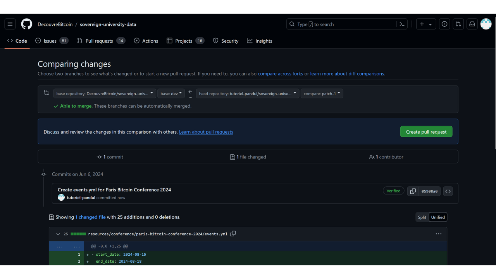Copy the full commit SHA
This screenshot has width=496, height=279.
click(413, 191)
